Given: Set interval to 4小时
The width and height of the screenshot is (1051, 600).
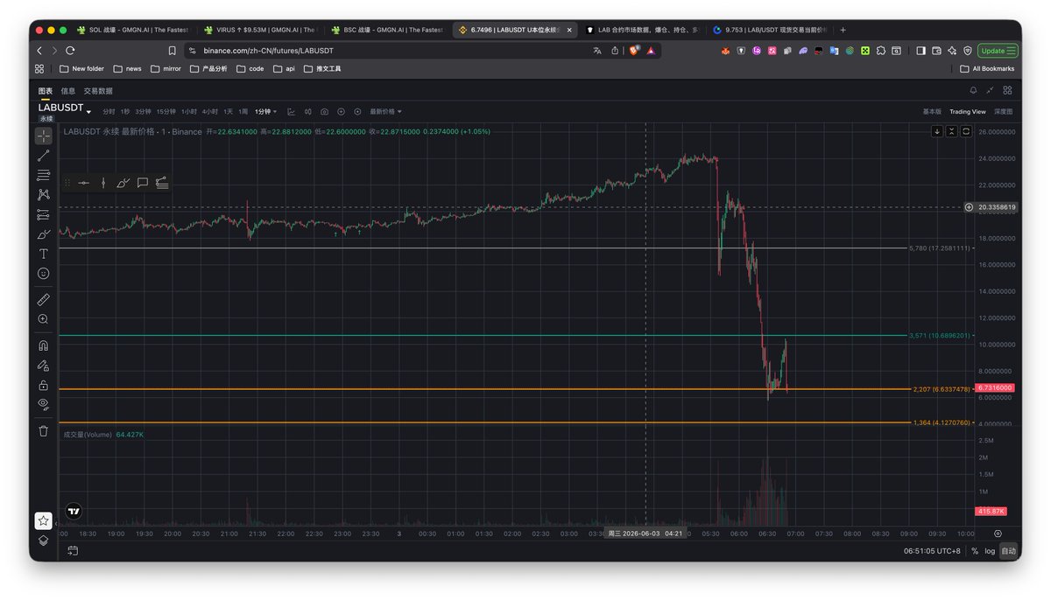Looking at the screenshot, I should [210, 112].
